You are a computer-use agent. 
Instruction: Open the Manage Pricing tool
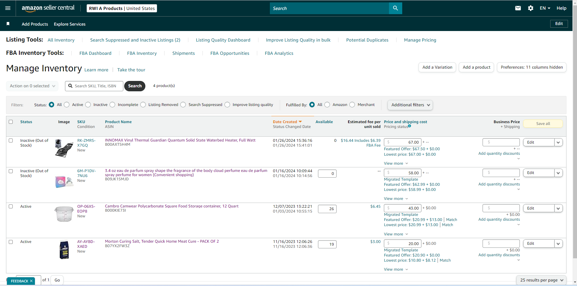point(420,40)
